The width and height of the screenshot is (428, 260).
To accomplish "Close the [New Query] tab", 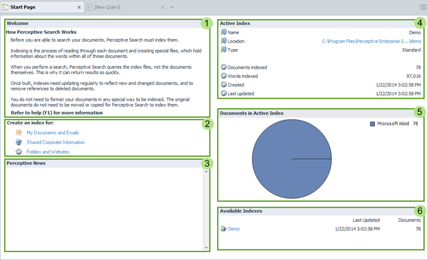I will click(x=163, y=7).
